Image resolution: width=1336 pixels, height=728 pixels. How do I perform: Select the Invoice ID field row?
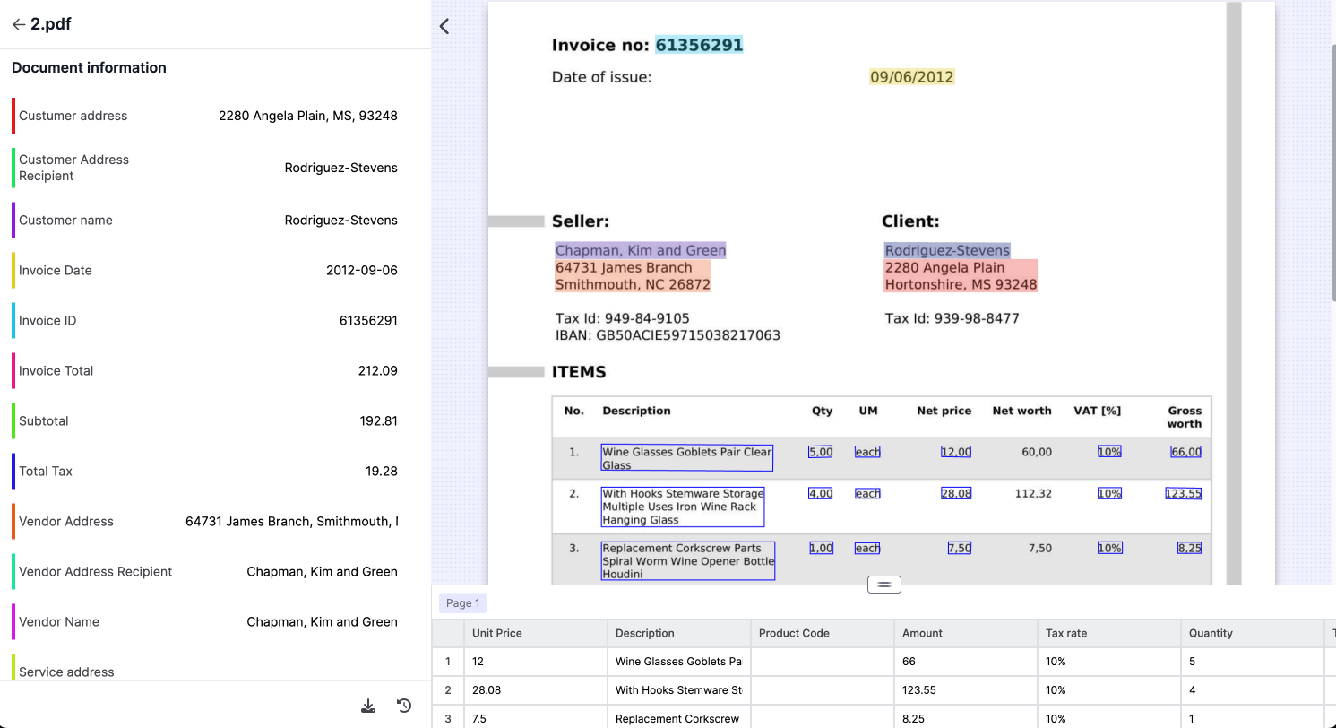(x=205, y=320)
